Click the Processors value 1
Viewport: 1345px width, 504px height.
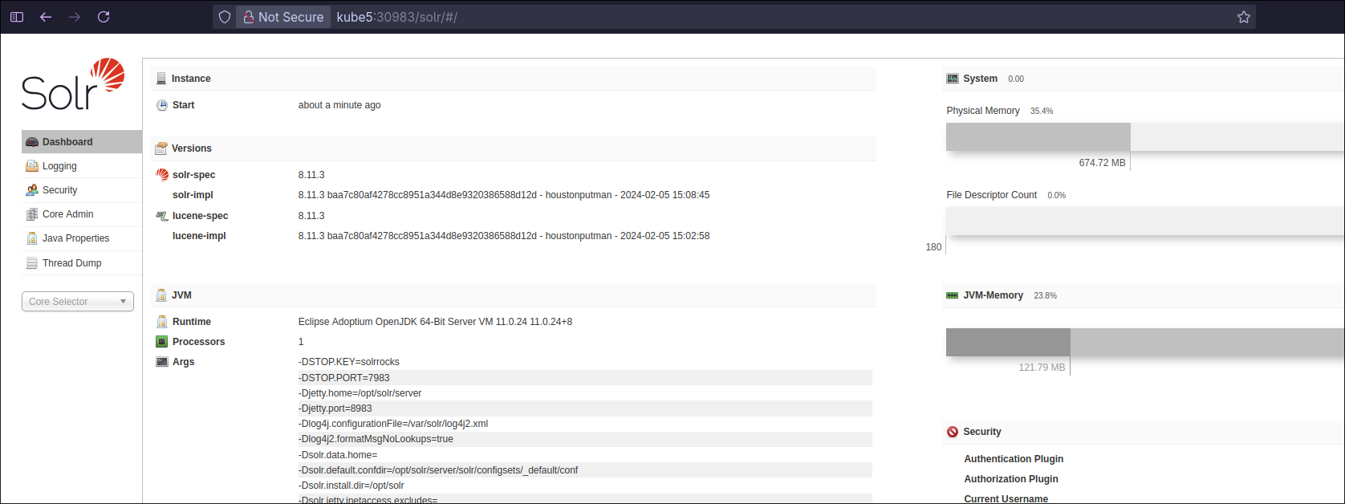click(x=301, y=342)
